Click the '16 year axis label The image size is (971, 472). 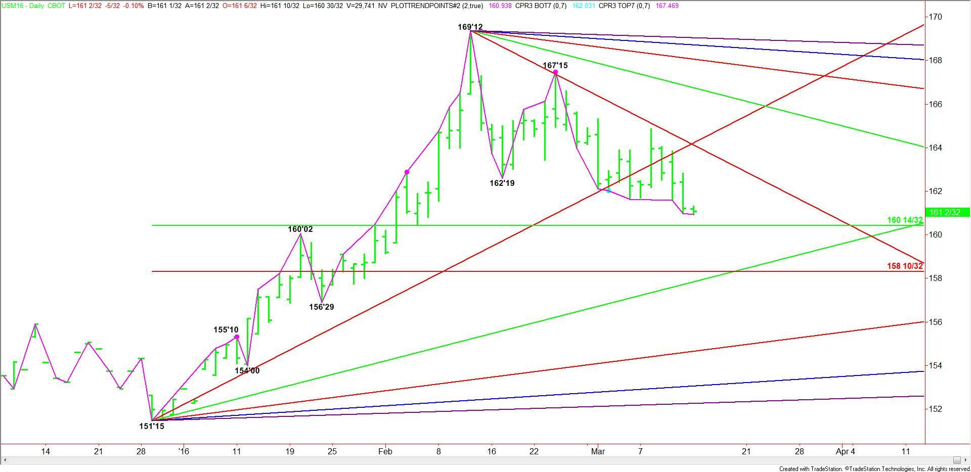pos(184,451)
